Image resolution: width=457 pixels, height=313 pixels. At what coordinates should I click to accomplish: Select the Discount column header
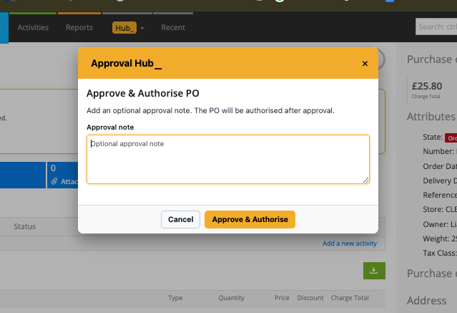[310, 298]
